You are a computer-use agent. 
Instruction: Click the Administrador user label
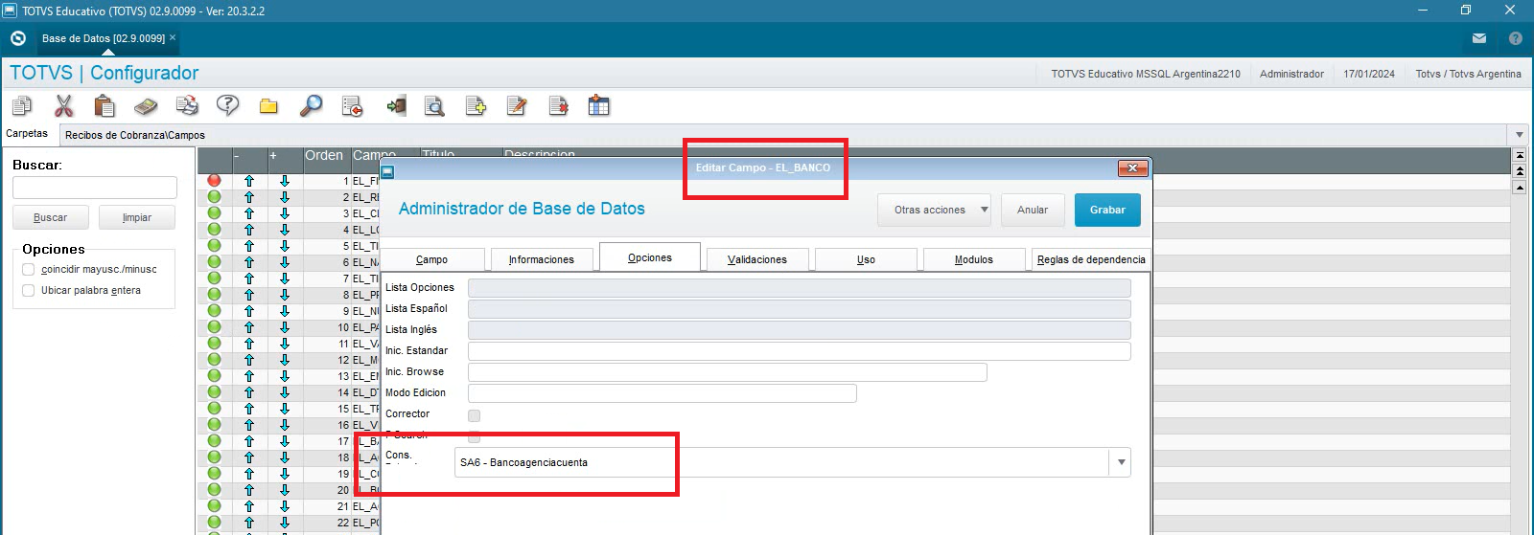click(x=1291, y=74)
